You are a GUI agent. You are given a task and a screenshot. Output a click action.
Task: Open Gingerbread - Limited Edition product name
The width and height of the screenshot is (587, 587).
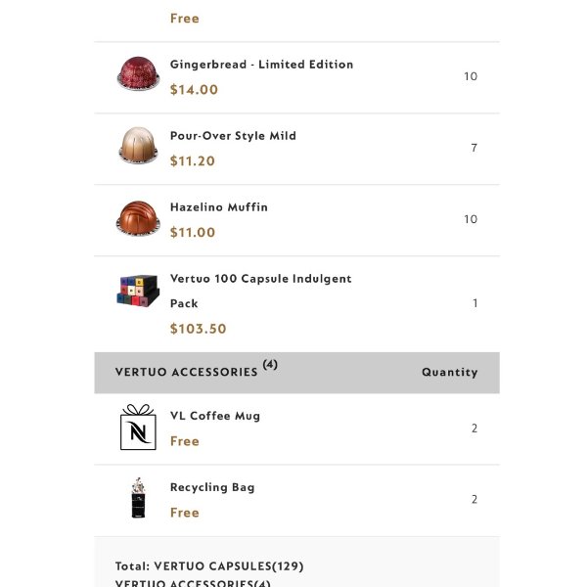pyautogui.click(x=261, y=65)
